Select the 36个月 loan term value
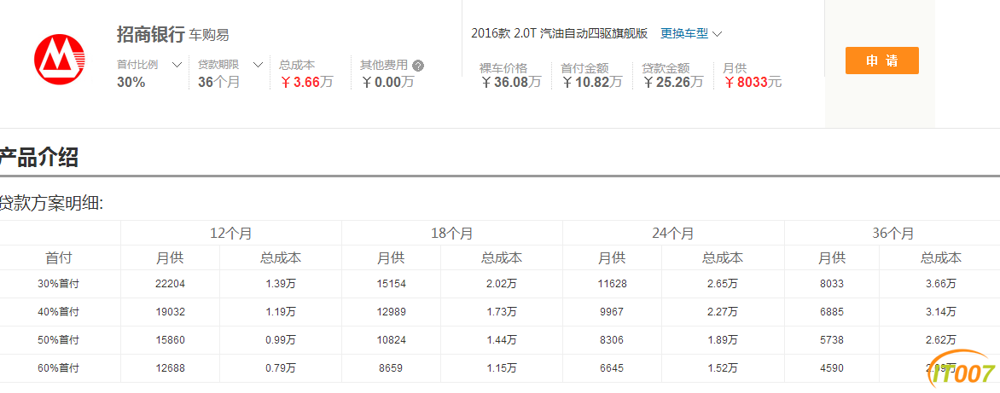 click(x=218, y=82)
